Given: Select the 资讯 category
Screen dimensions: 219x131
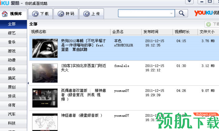Looking at the screenshot, I should point(13,96).
